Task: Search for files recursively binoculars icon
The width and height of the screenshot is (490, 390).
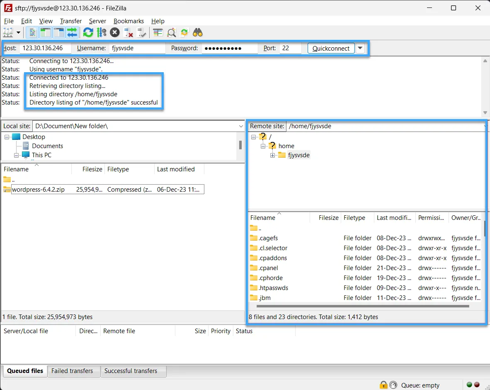Action: pyautogui.click(x=197, y=32)
